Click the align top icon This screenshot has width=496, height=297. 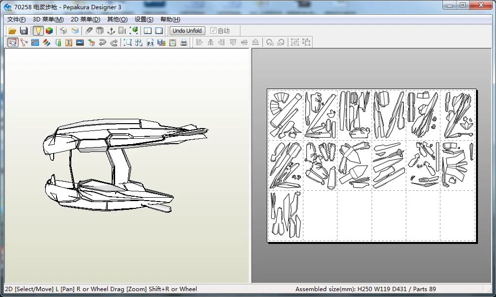click(x=233, y=42)
